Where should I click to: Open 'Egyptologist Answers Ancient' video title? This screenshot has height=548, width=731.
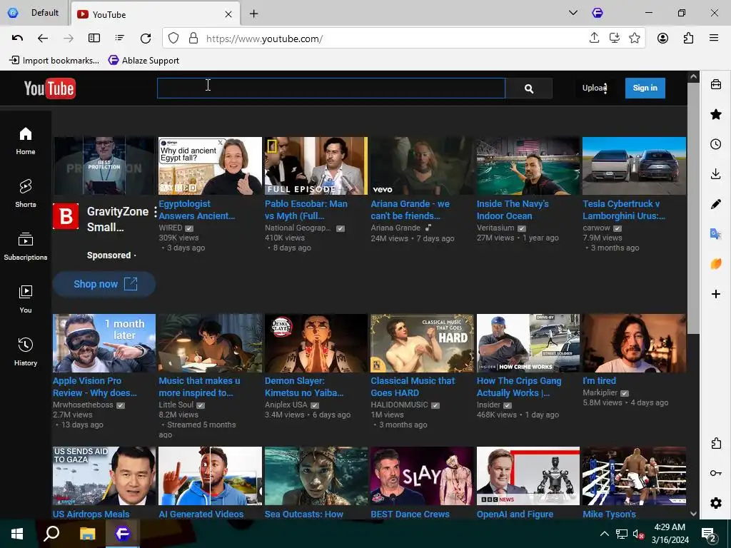click(197, 210)
